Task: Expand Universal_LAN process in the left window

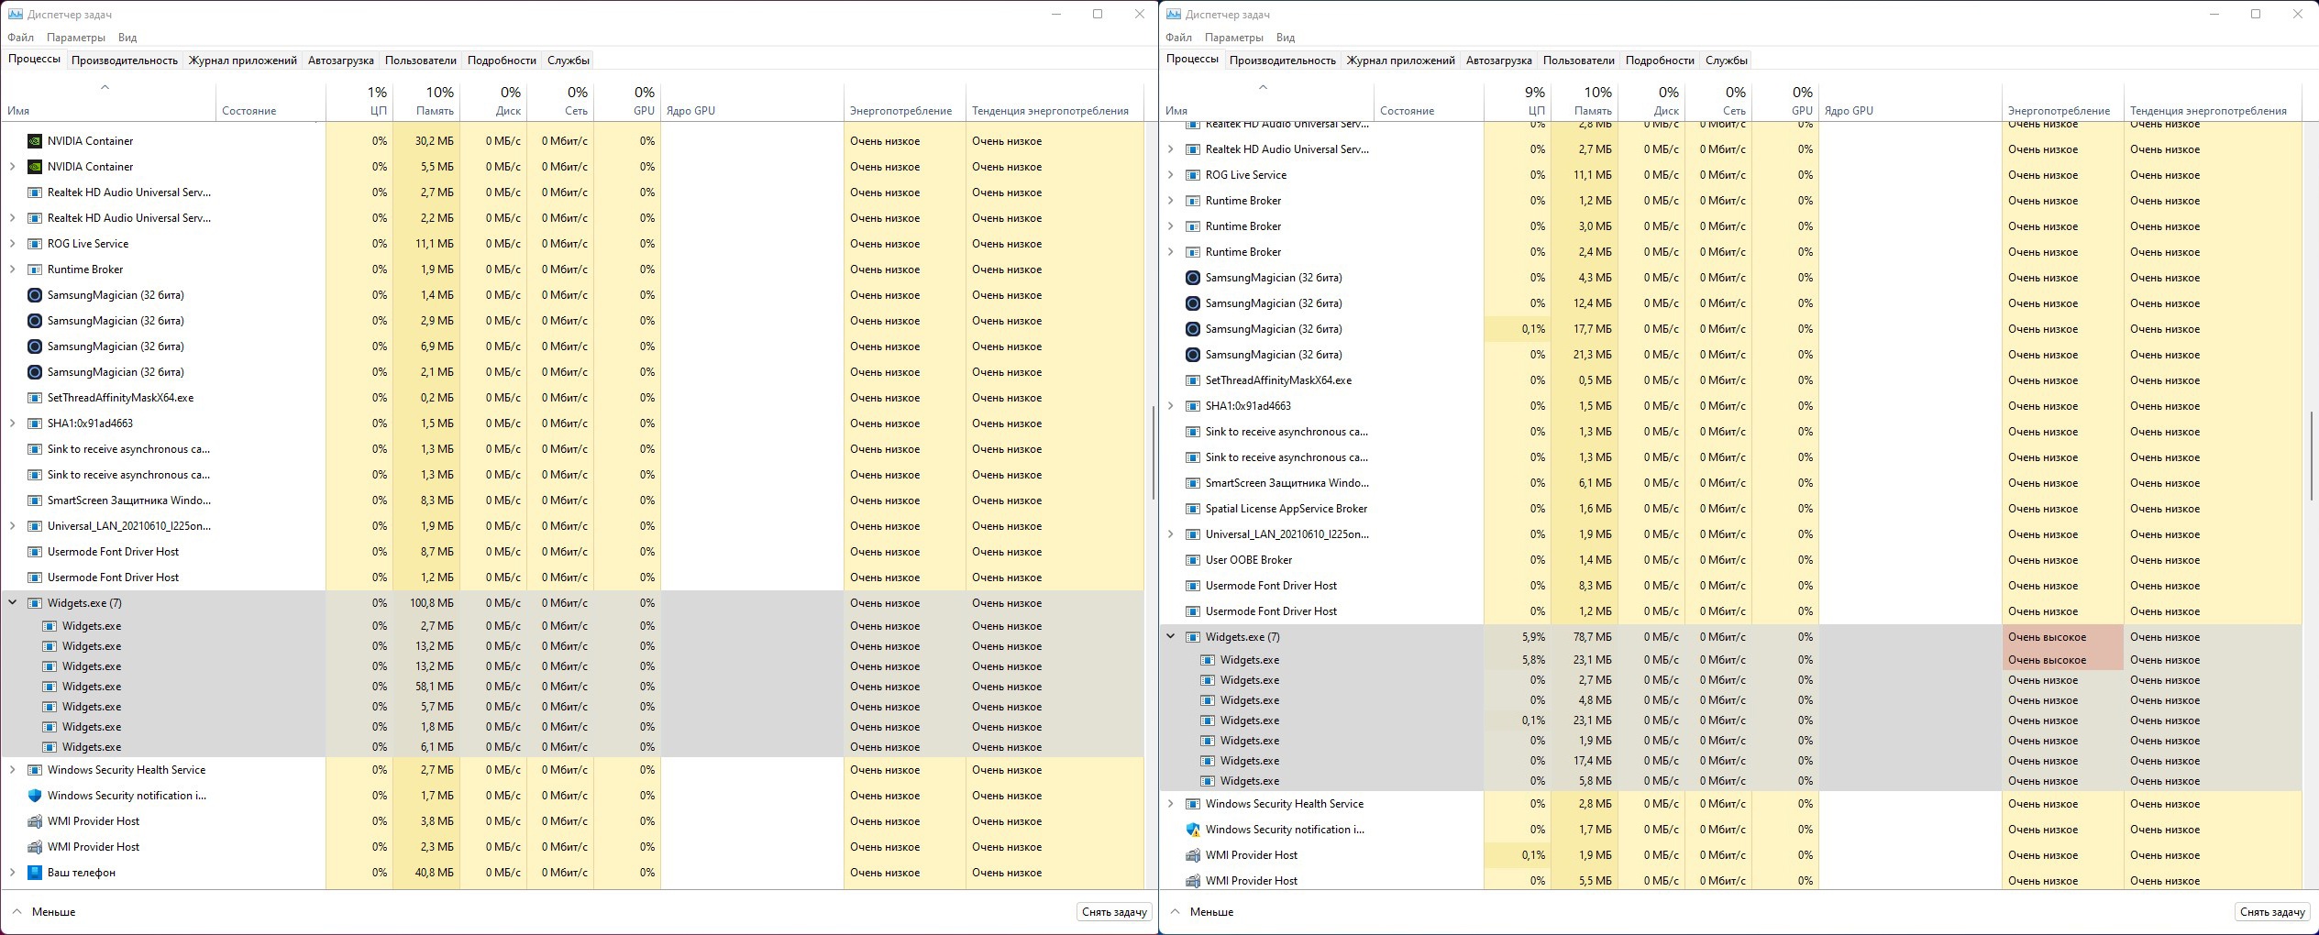Action: pyautogui.click(x=12, y=526)
